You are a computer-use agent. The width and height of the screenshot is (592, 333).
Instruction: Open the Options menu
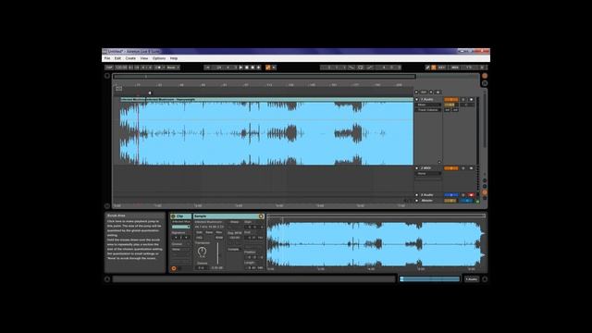[159, 58]
